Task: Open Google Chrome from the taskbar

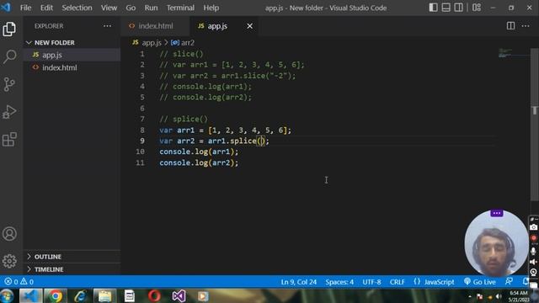Action: 55,295
